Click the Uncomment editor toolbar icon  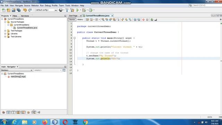(x=156, y=19)
